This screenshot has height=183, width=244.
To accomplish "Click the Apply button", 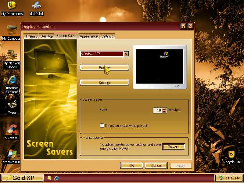I will (181, 166).
